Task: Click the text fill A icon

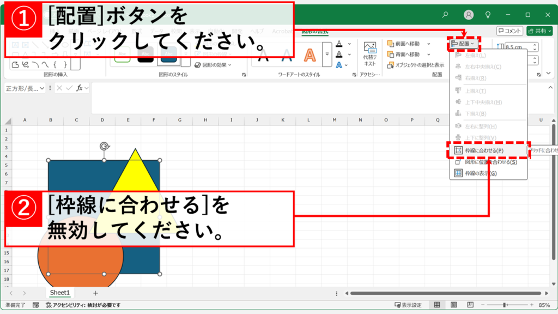Action: (x=339, y=44)
